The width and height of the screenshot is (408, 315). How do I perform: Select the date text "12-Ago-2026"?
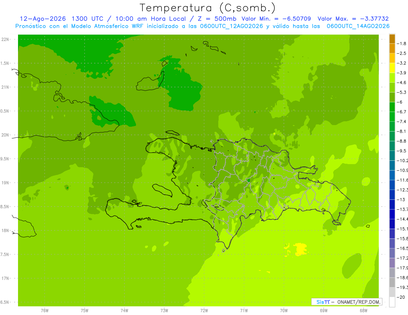[x=42, y=19]
